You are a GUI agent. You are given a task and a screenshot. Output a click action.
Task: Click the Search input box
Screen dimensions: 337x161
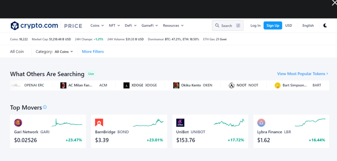coord(228,25)
